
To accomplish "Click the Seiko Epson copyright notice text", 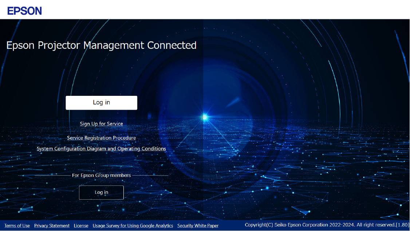I will (x=327, y=225).
